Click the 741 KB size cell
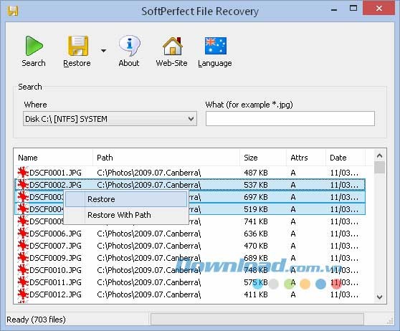This screenshot has width=400, height=331. click(256, 221)
